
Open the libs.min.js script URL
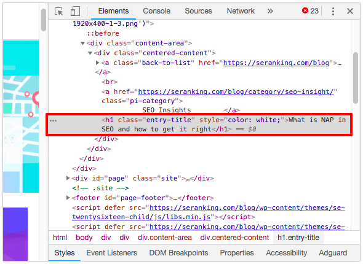click(x=208, y=212)
